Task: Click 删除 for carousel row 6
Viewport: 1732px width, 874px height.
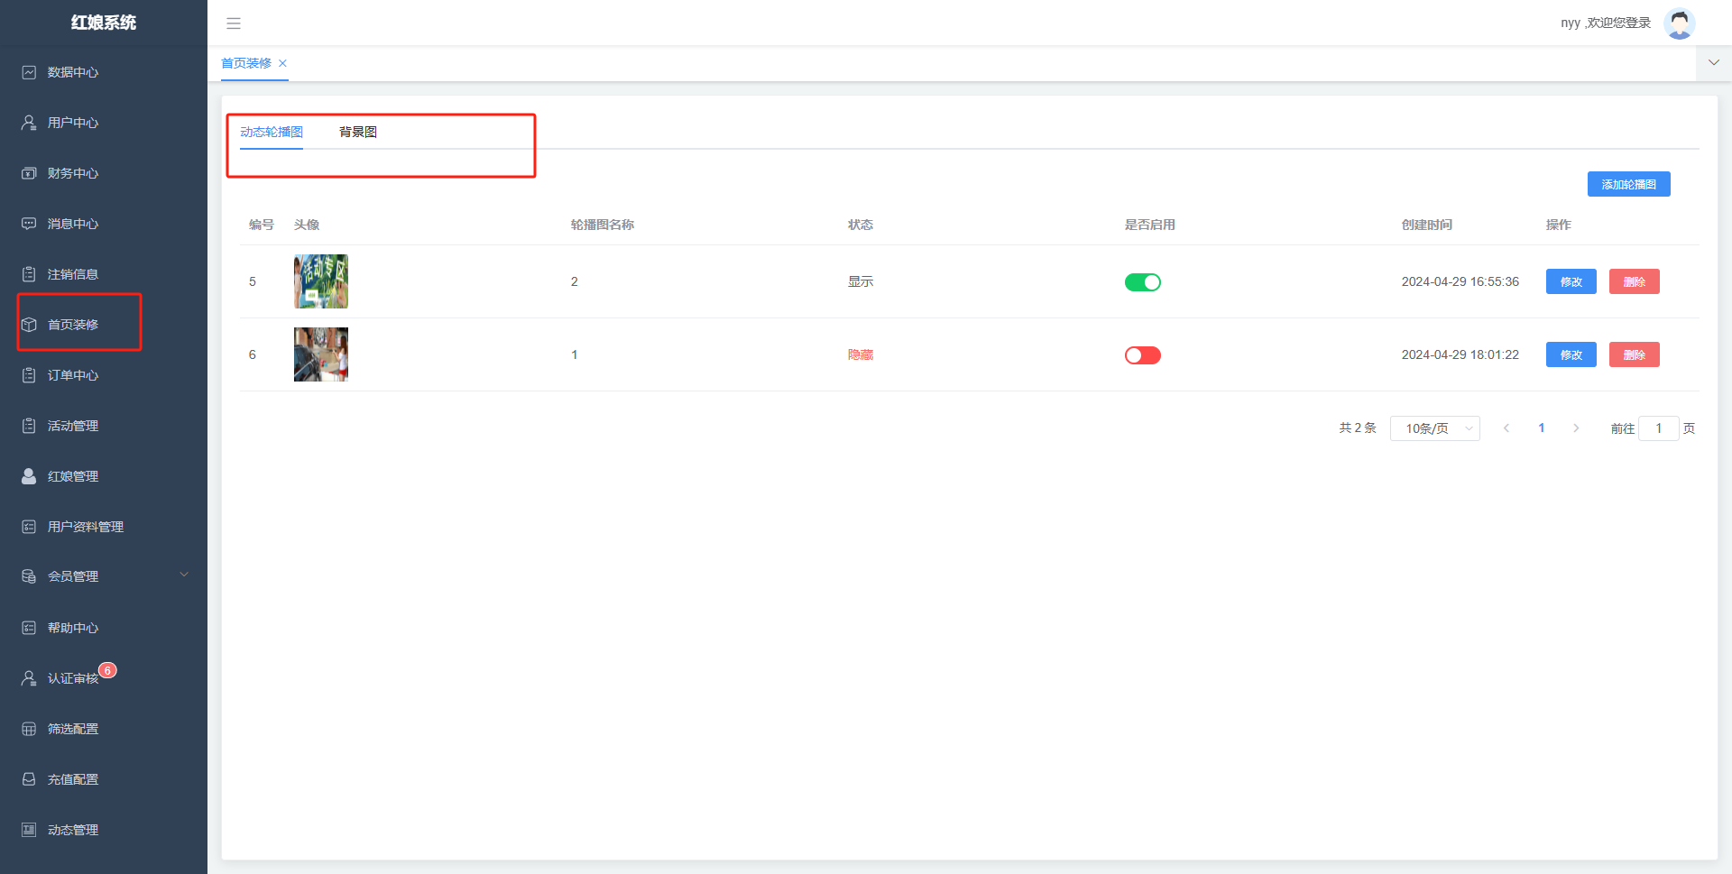Action: (1634, 354)
